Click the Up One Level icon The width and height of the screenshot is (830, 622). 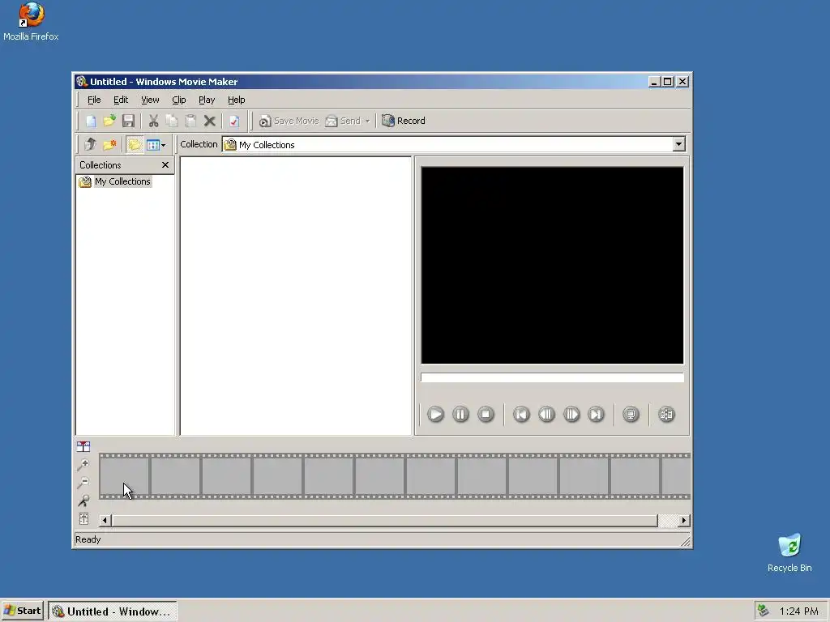pyautogui.click(x=90, y=144)
